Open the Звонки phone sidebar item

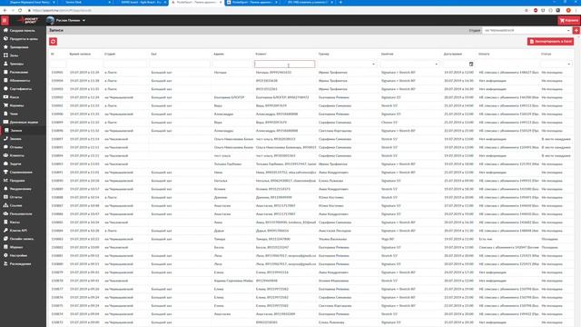pyautogui.click(x=23, y=139)
